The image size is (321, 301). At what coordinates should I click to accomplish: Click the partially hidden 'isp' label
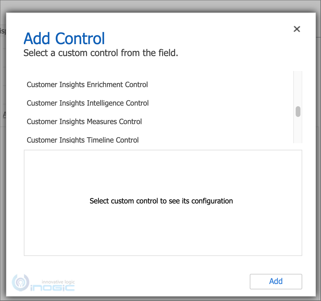pos(3,31)
